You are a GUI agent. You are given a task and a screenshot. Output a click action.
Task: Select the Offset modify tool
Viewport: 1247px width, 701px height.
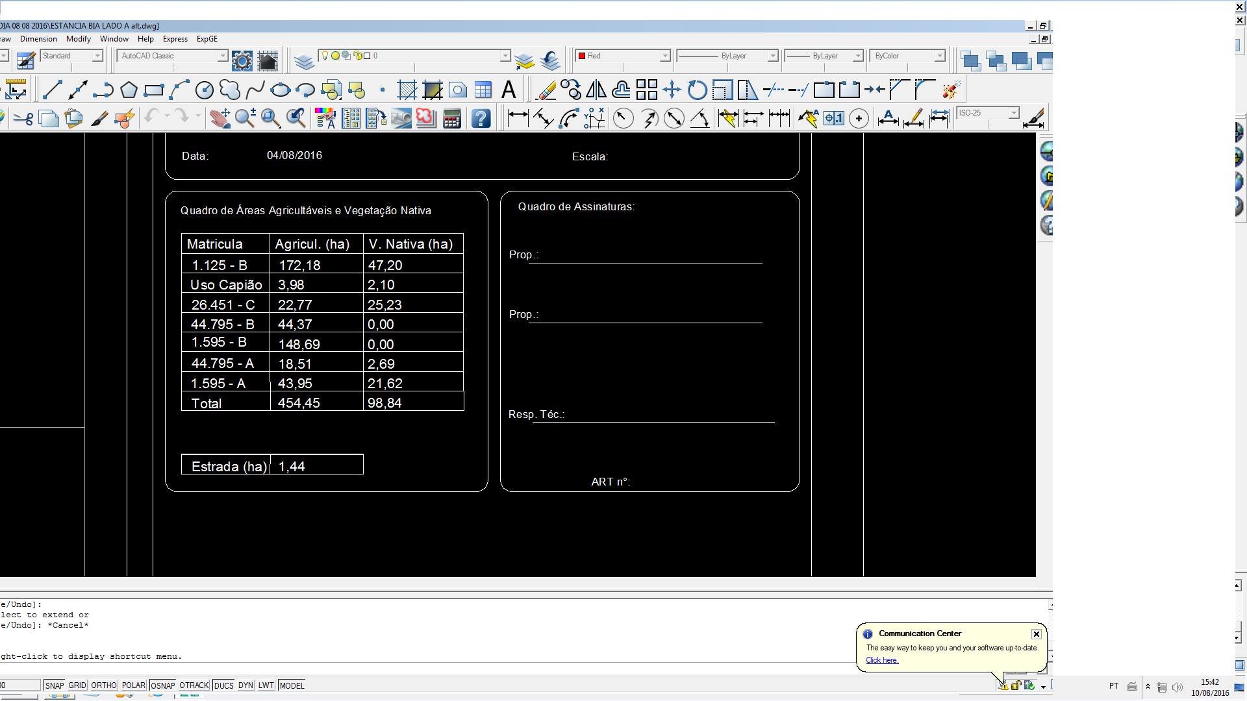click(x=622, y=90)
